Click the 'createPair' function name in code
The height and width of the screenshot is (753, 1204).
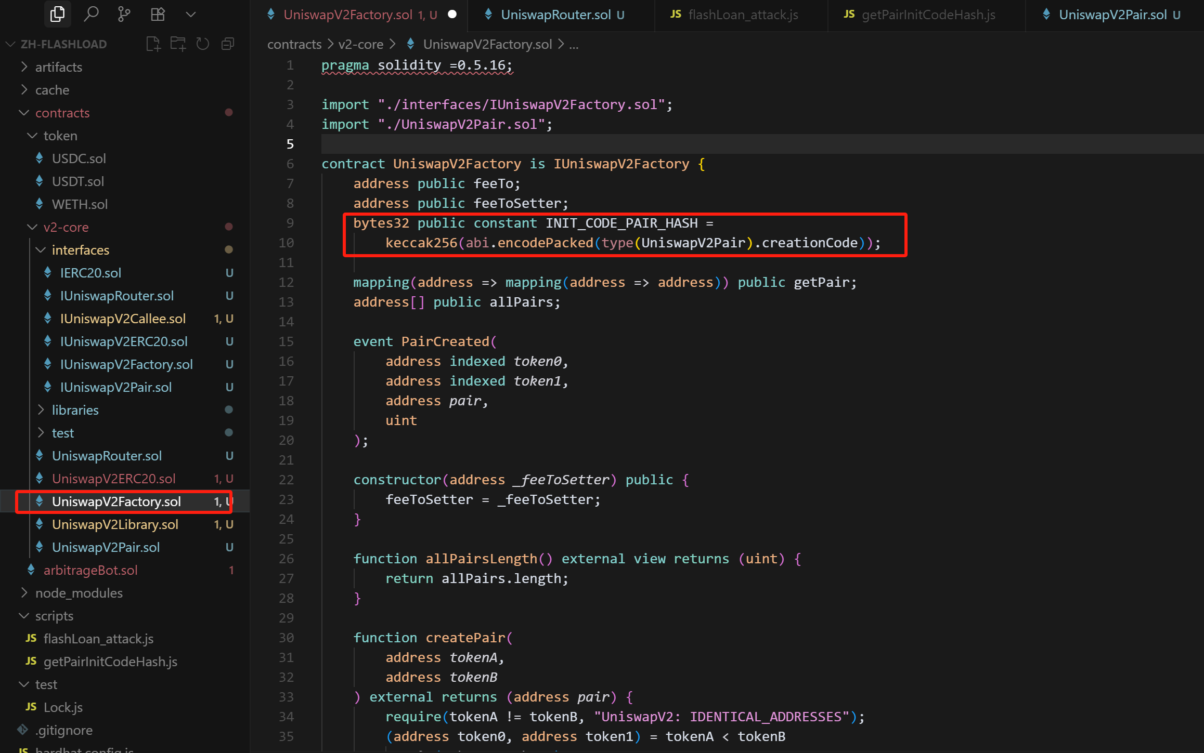click(x=465, y=638)
